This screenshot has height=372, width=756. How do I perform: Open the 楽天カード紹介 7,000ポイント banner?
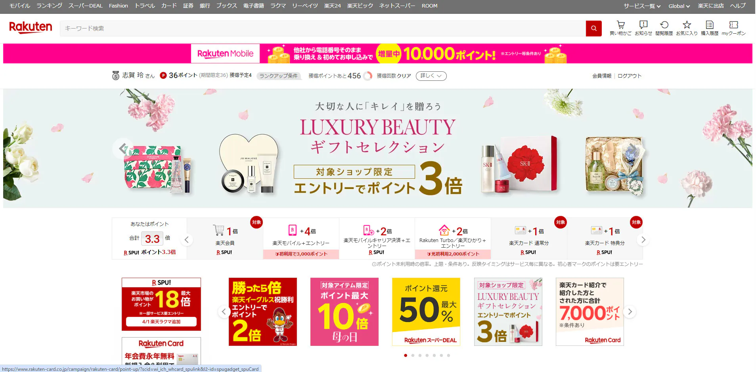(590, 312)
